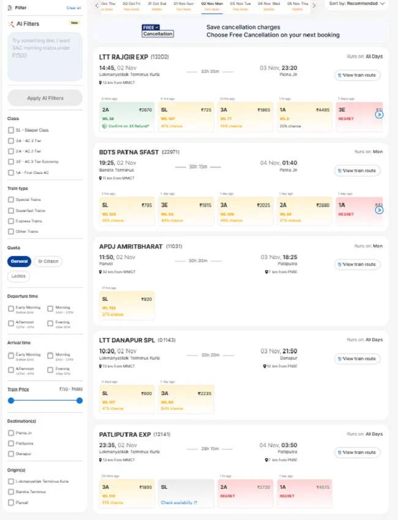Select the 04 Nov Wed date tab

click(x=269, y=6)
